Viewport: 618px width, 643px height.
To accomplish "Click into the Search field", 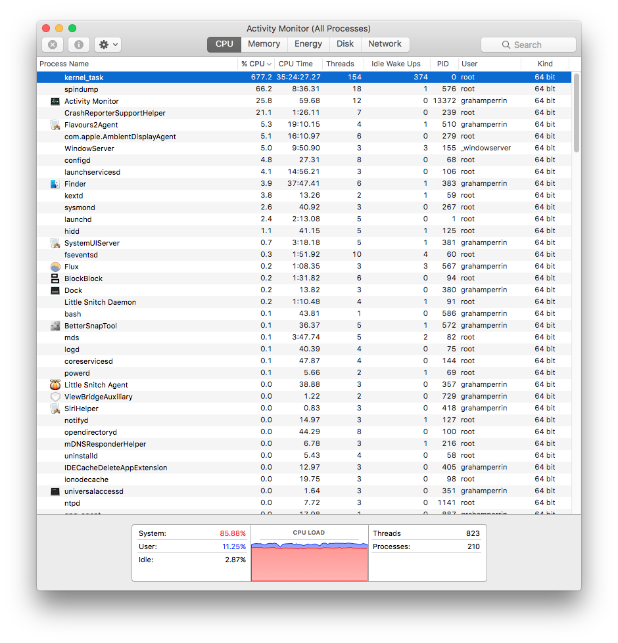I will click(x=529, y=45).
